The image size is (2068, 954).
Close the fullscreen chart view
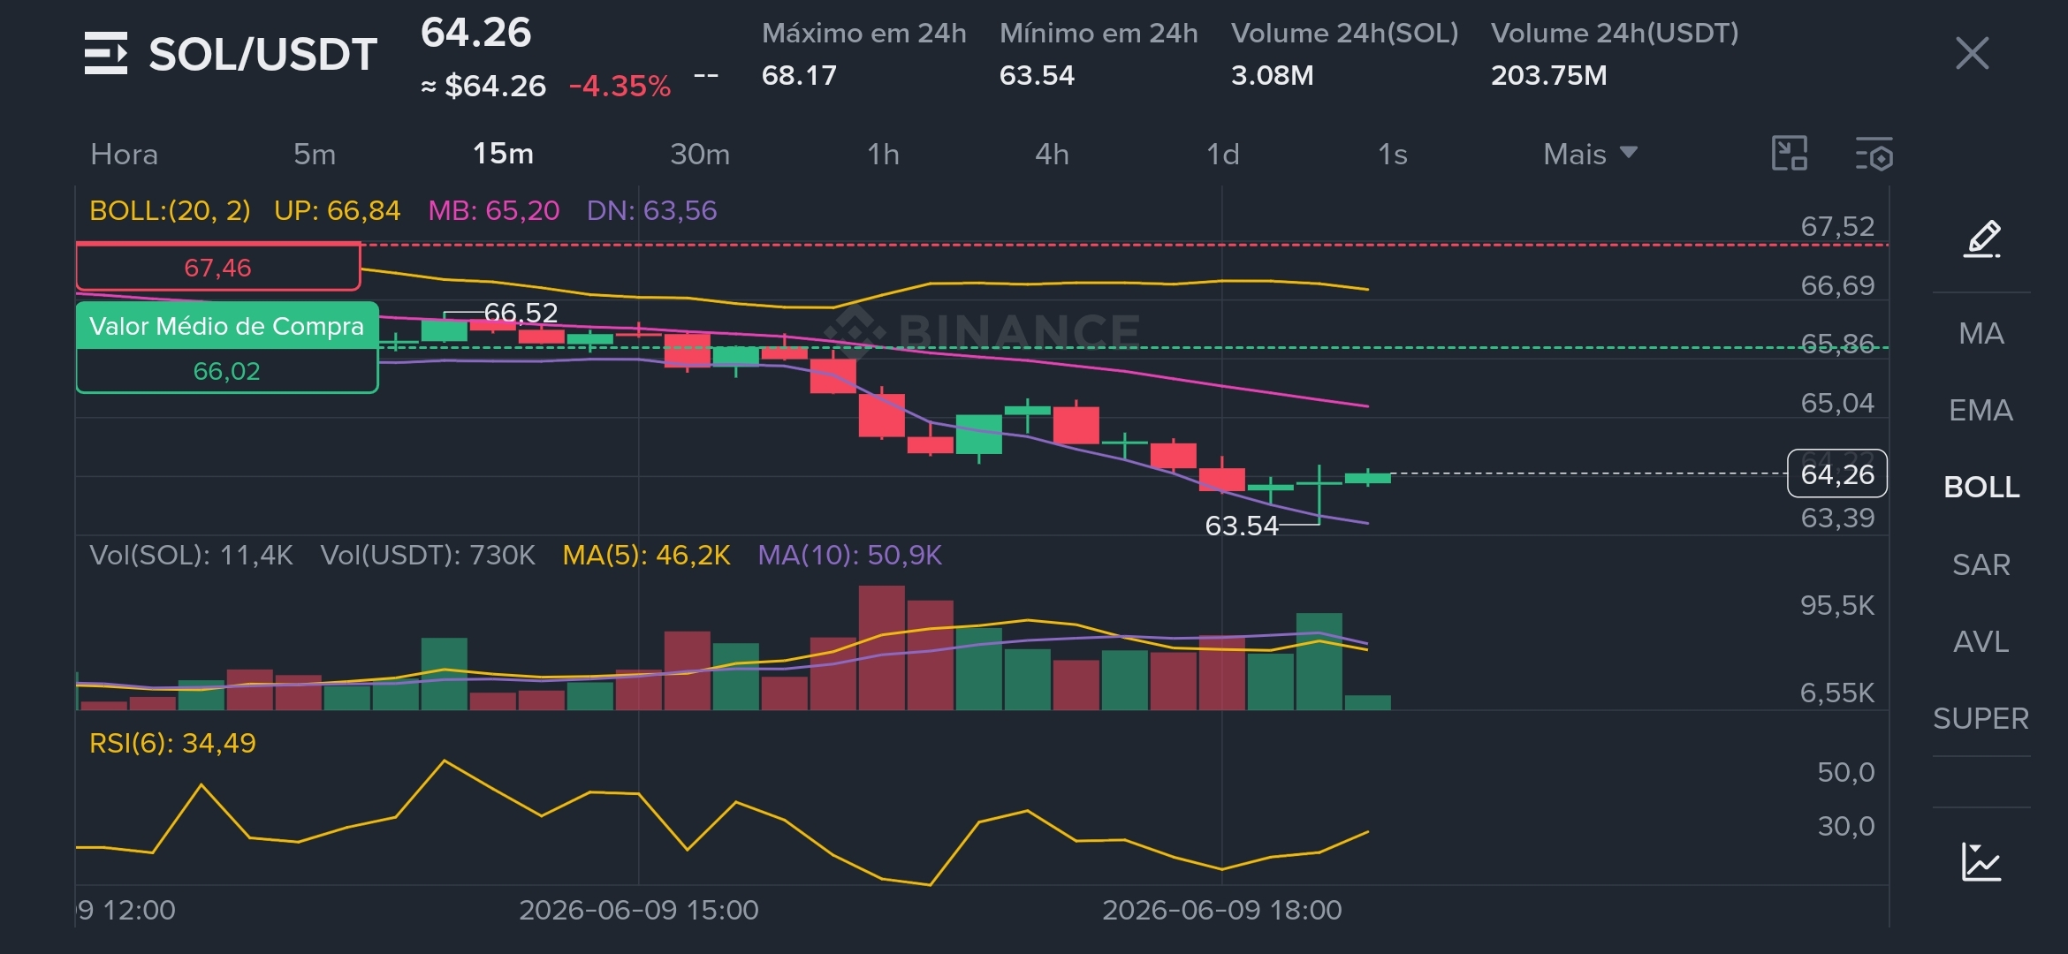tap(1972, 53)
